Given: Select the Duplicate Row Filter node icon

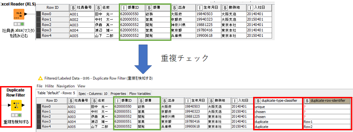Looking at the screenshot, I should click(x=17, y=105).
